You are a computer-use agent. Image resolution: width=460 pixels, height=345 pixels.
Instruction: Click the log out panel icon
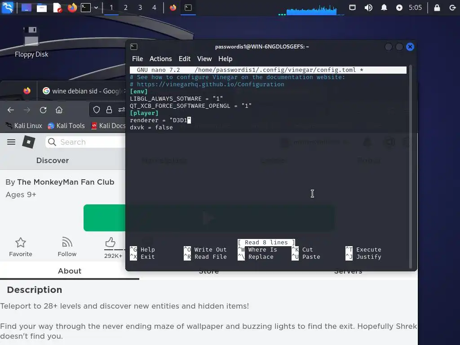[x=452, y=8]
